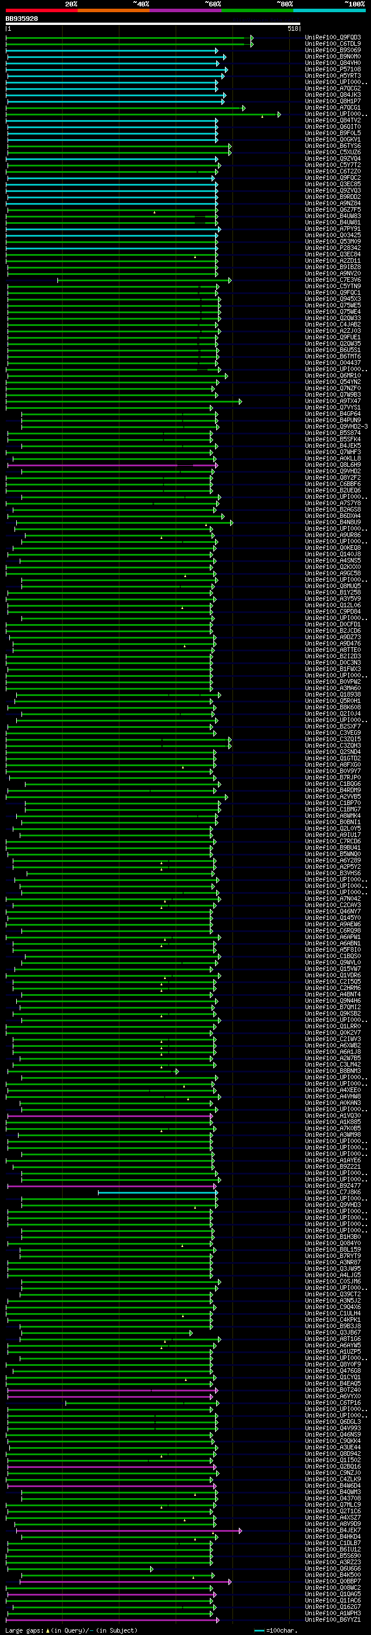Click the UniRef100_C7E3V6 label
The width and height of the screenshot is (371, 1635).
pos(333,280)
